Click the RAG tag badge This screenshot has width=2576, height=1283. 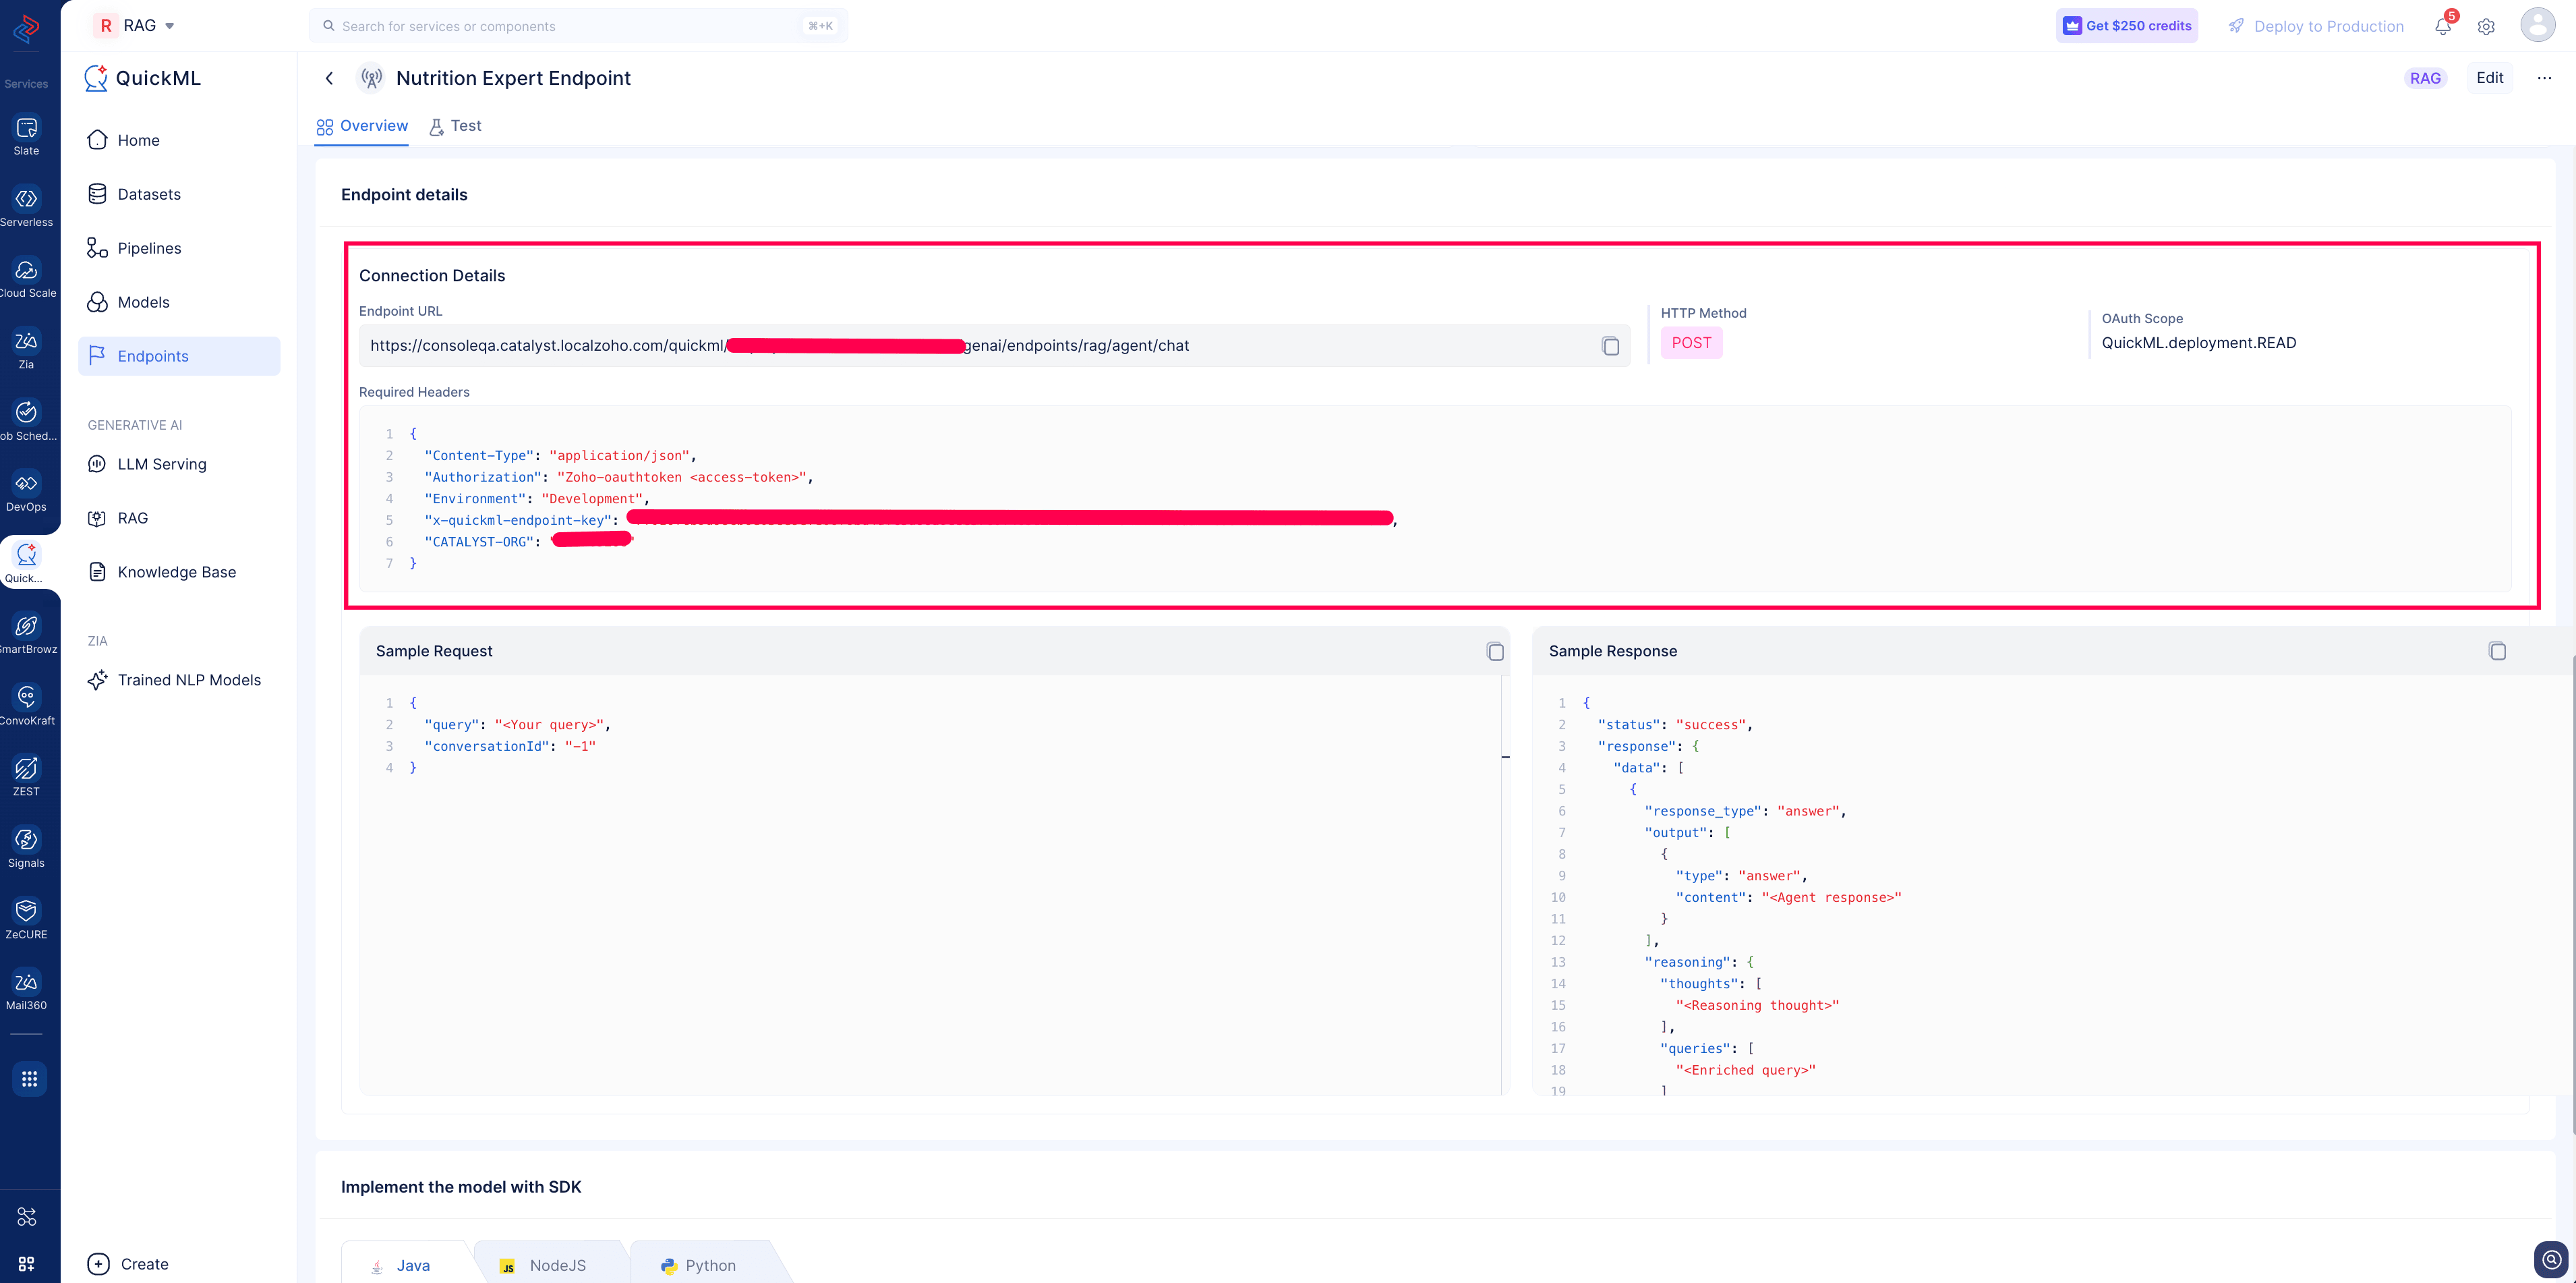2424,78
